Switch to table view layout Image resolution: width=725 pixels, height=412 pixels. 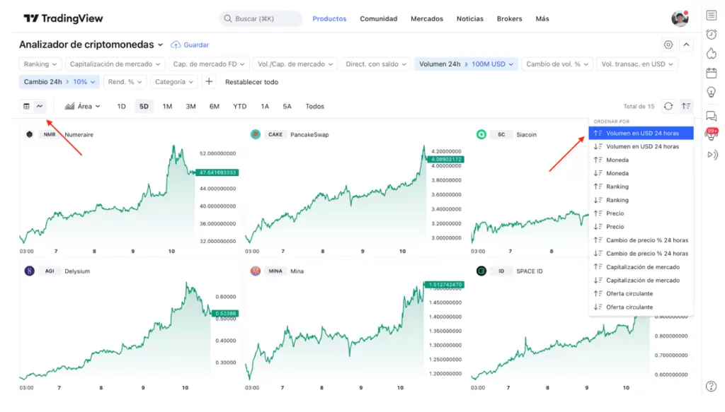point(26,106)
